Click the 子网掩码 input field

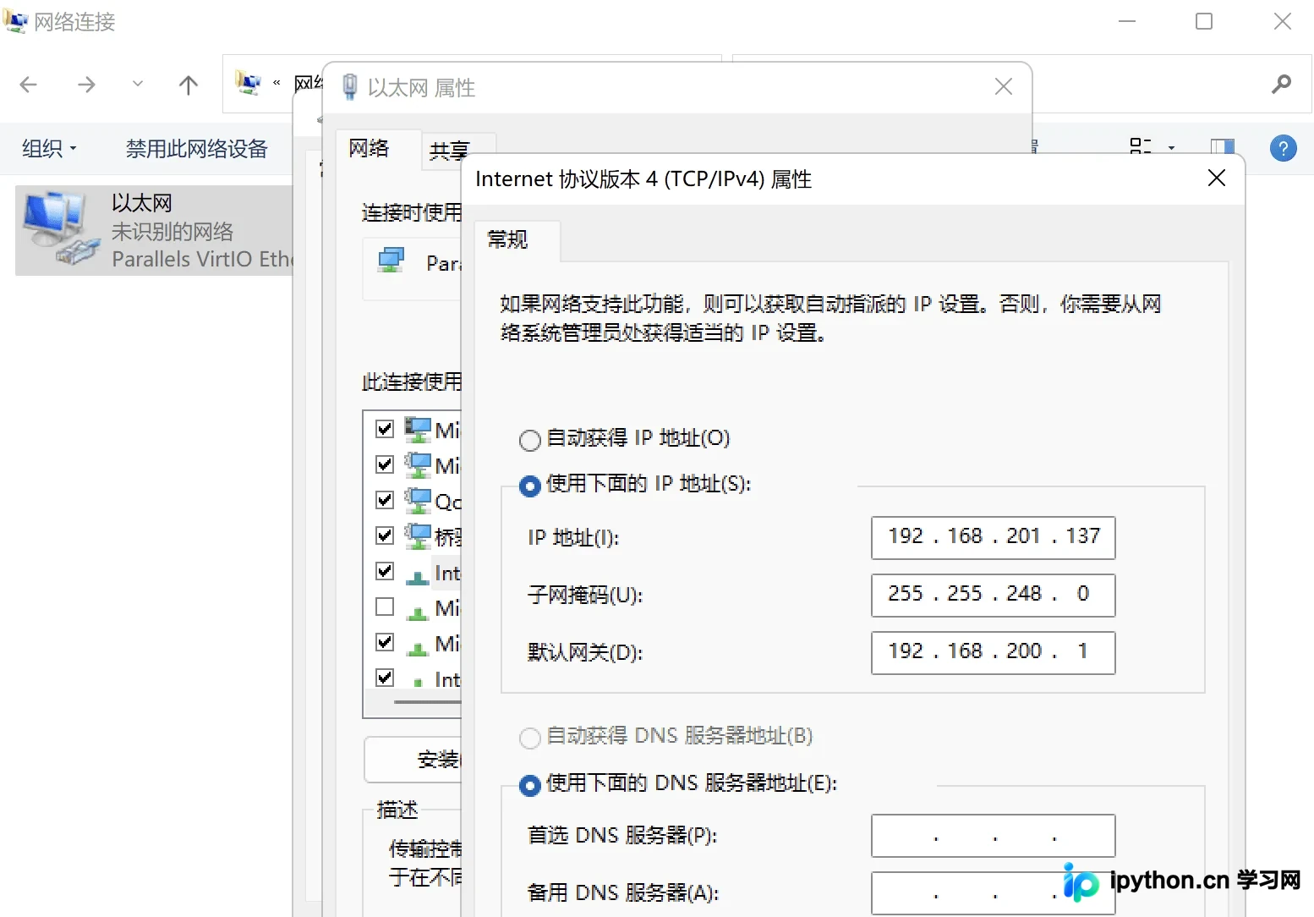pyautogui.click(x=994, y=595)
